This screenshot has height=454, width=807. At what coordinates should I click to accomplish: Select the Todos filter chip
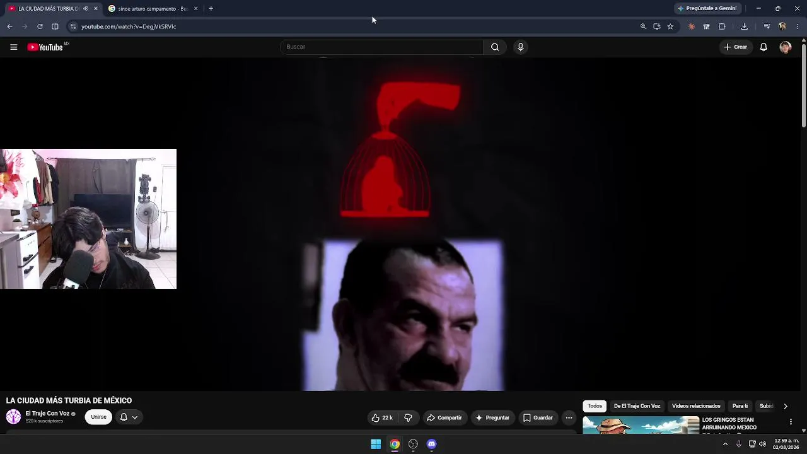(595, 406)
